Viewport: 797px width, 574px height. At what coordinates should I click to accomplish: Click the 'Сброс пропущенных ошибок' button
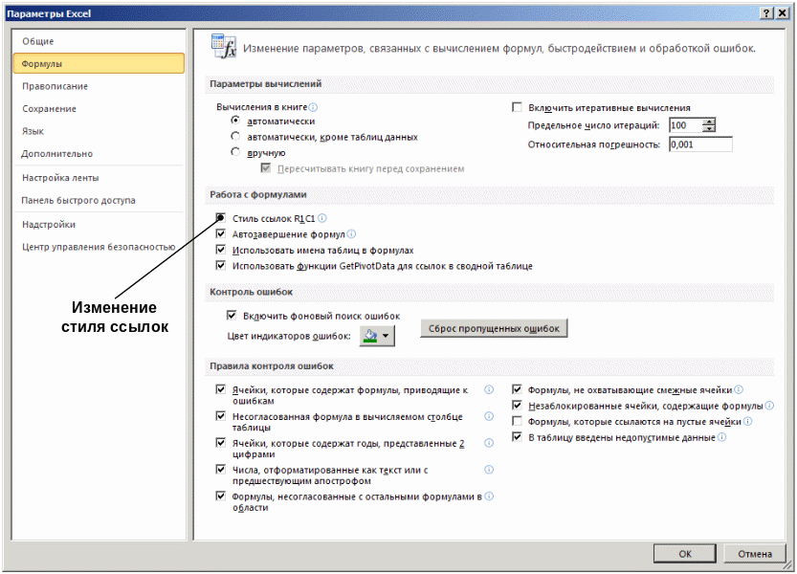coord(494,328)
